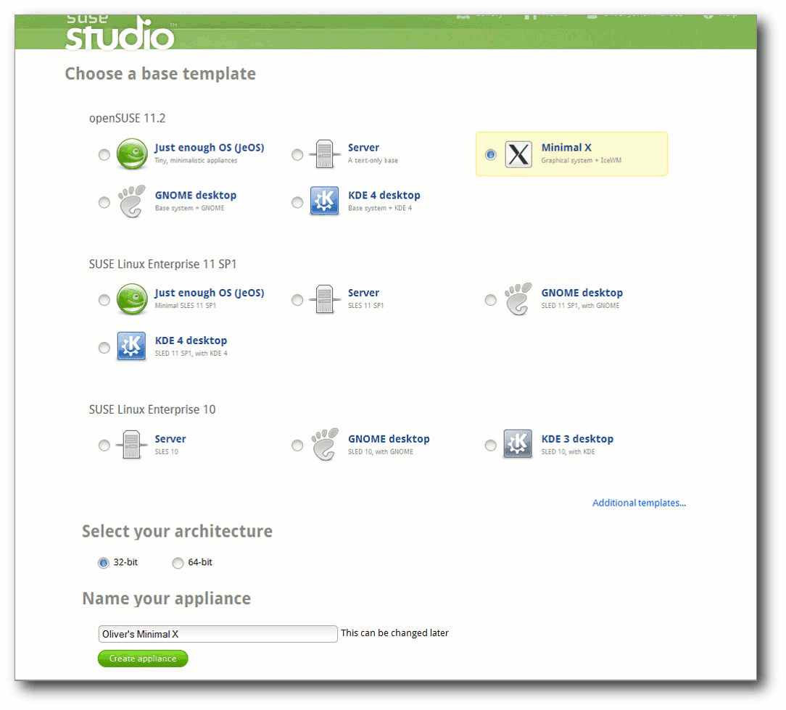Click the KDE 3 desktop title link
This screenshot has width=786, height=710.
coord(577,438)
